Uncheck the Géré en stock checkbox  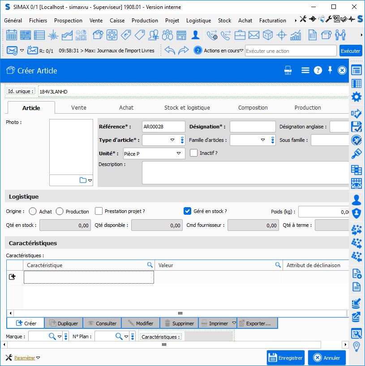pyautogui.click(x=188, y=211)
